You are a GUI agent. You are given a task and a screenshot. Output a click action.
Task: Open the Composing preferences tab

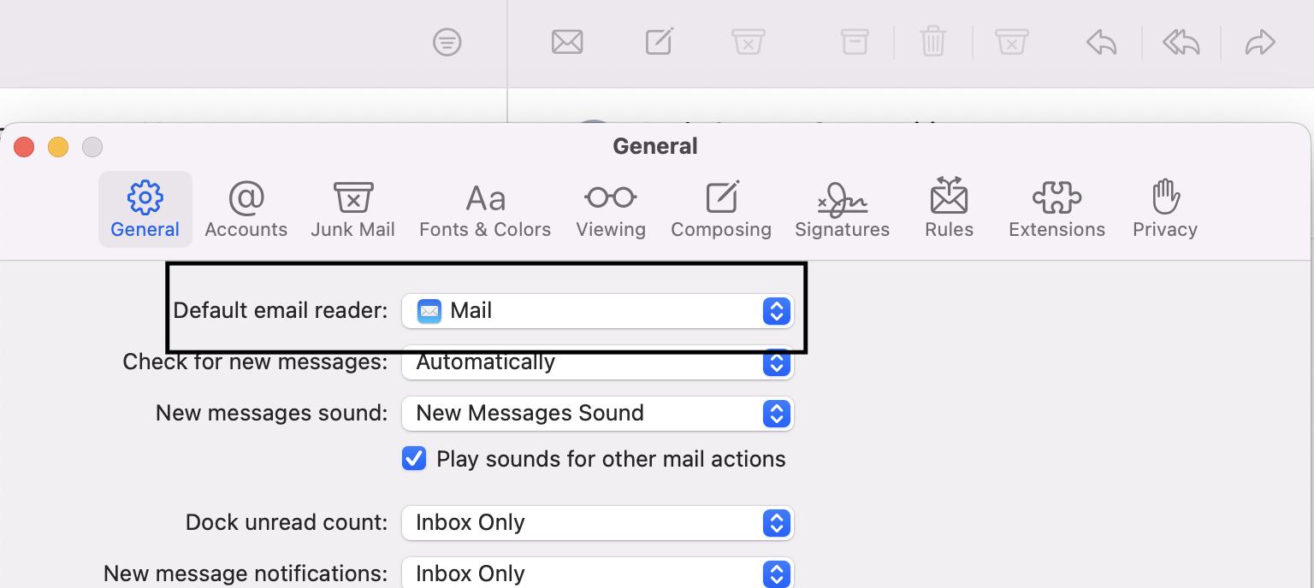tap(721, 209)
